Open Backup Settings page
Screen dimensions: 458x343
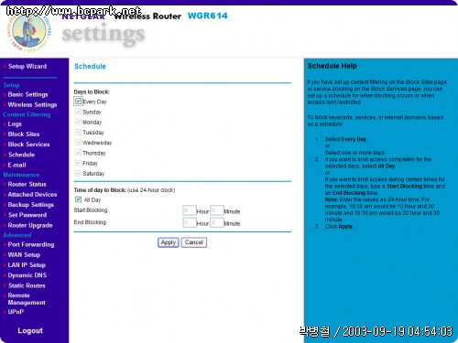pyautogui.click(x=30, y=205)
